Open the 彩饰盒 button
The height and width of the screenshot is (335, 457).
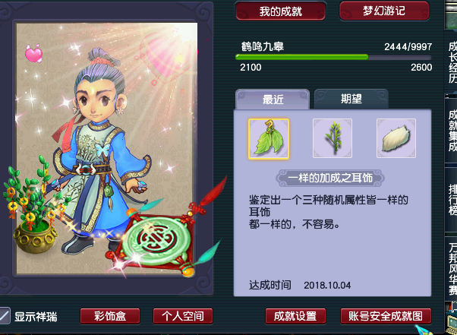pyautogui.click(x=110, y=316)
